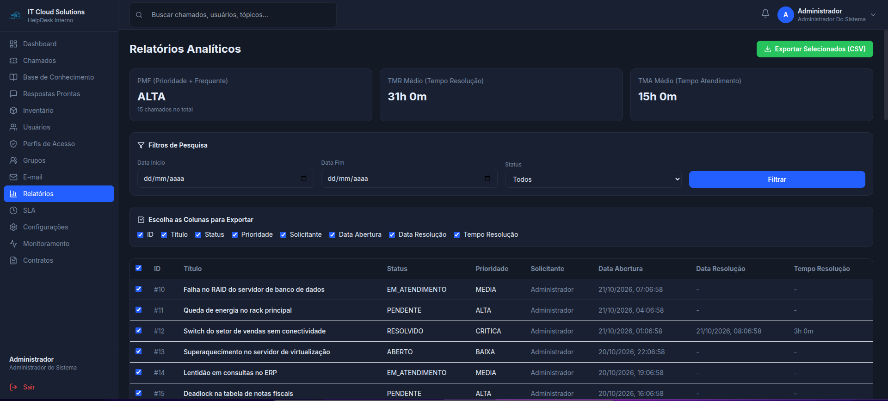
Task: Open calendar picker for Data Início
Action: tap(304, 179)
